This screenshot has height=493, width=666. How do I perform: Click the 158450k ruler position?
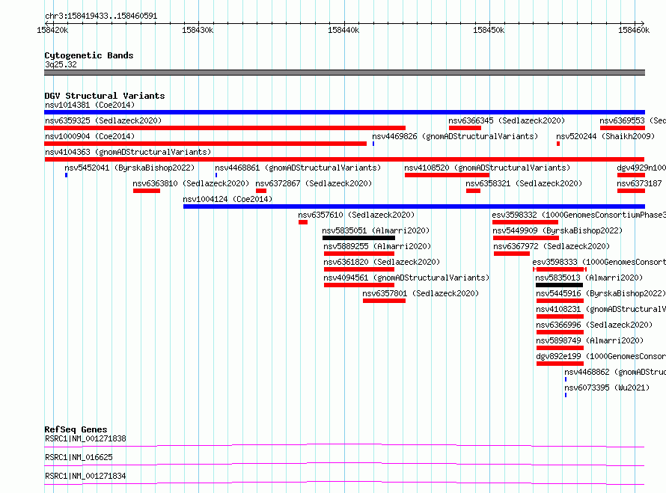pos(489,30)
